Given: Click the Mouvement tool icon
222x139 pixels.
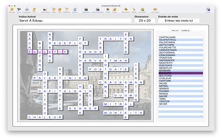Looking at the screenshot, I should point(126,9).
